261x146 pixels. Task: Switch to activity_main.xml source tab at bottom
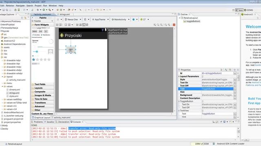(61, 118)
